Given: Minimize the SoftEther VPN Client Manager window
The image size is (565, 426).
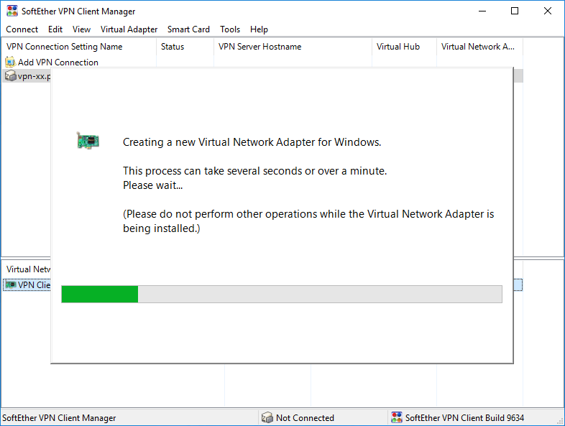Looking at the screenshot, I should click(x=482, y=11).
